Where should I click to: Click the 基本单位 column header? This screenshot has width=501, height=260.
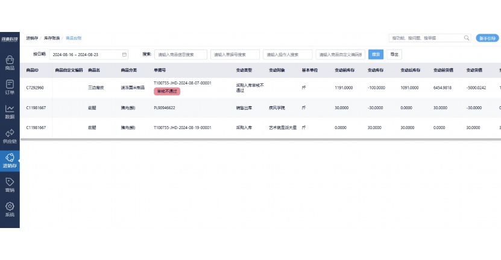pos(310,70)
